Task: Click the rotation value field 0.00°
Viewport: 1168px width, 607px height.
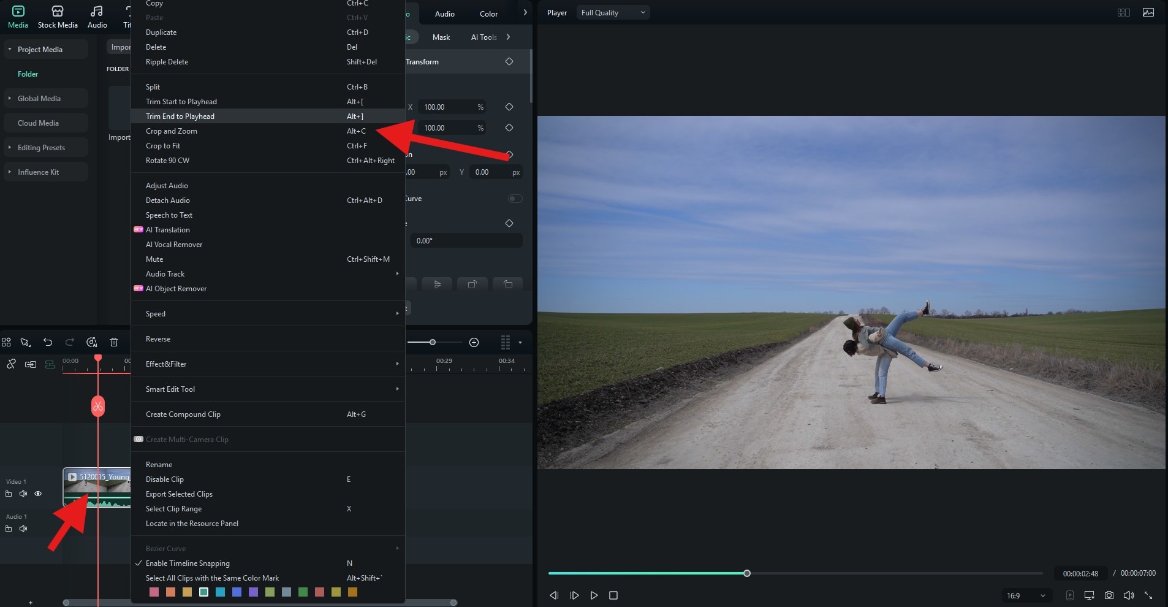Action: point(466,240)
